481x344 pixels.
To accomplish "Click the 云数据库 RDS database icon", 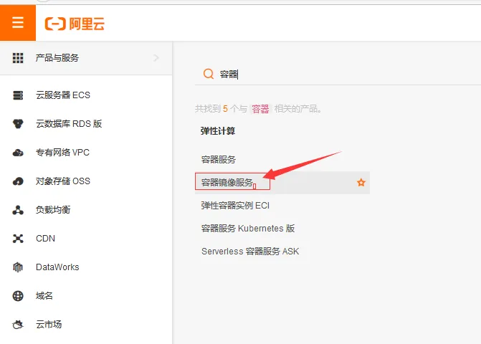I will pyautogui.click(x=18, y=123).
